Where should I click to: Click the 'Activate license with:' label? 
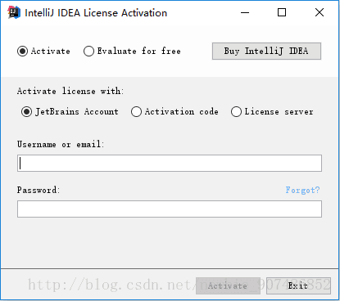pyautogui.click(x=70, y=91)
